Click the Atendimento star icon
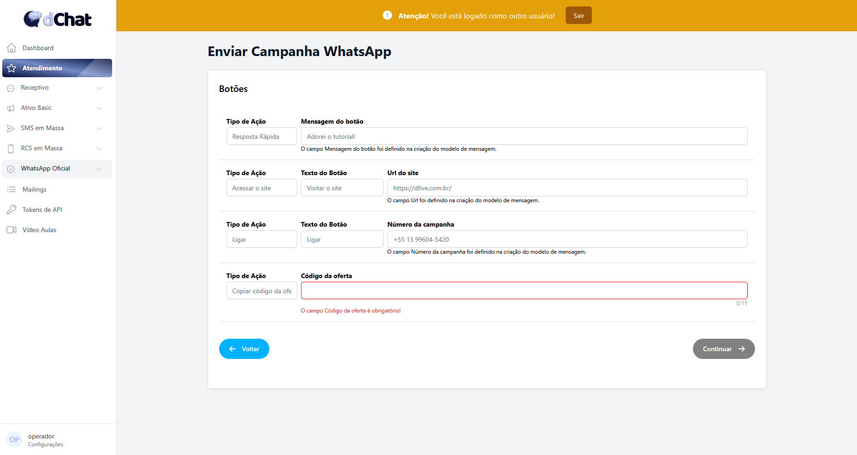 (11, 68)
